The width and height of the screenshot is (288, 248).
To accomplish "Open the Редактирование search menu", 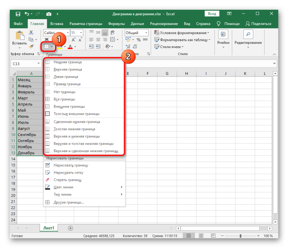I will [248, 39].
